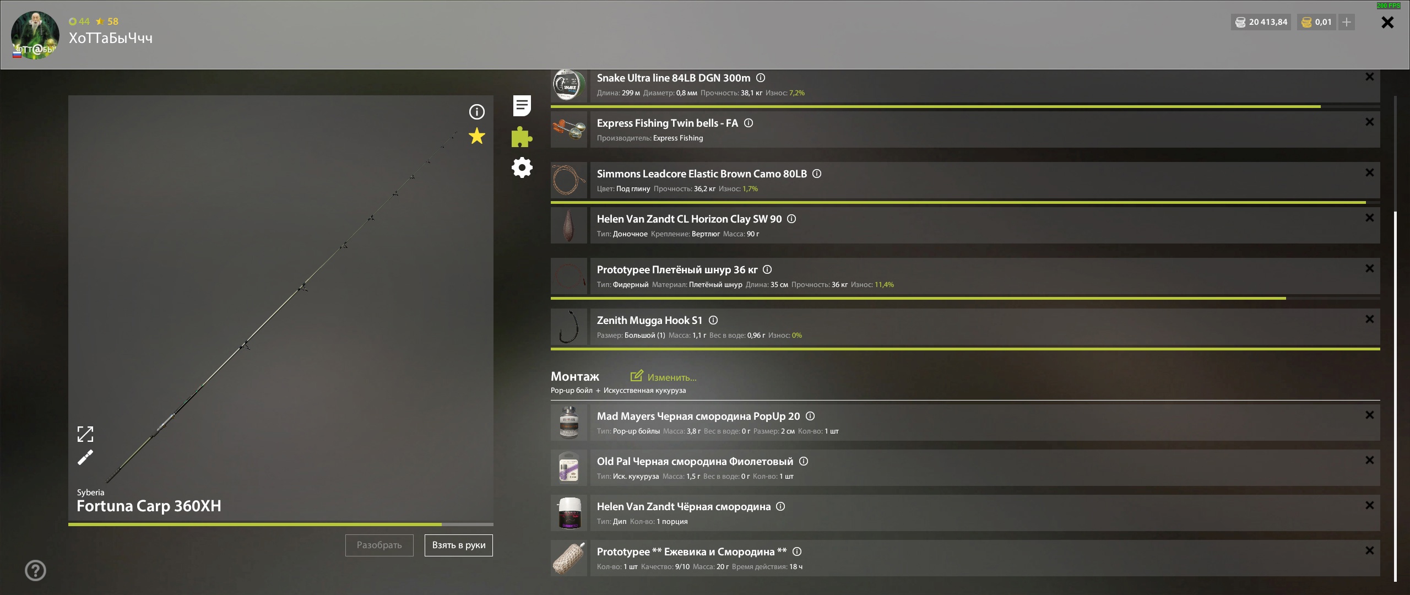Toggle the yellow favorite star
This screenshot has height=595, width=1410.
(476, 136)
